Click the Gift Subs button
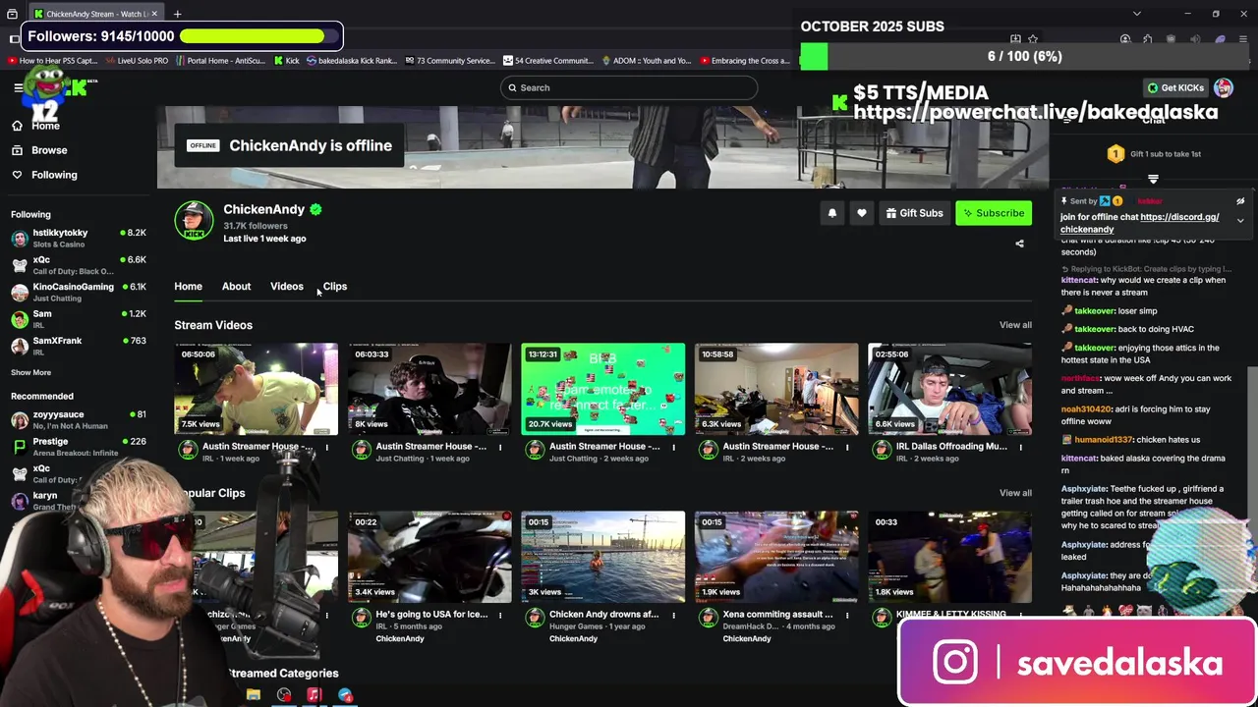The width and height of the screenshot is (1258, 707). click(x=914, y=213)
